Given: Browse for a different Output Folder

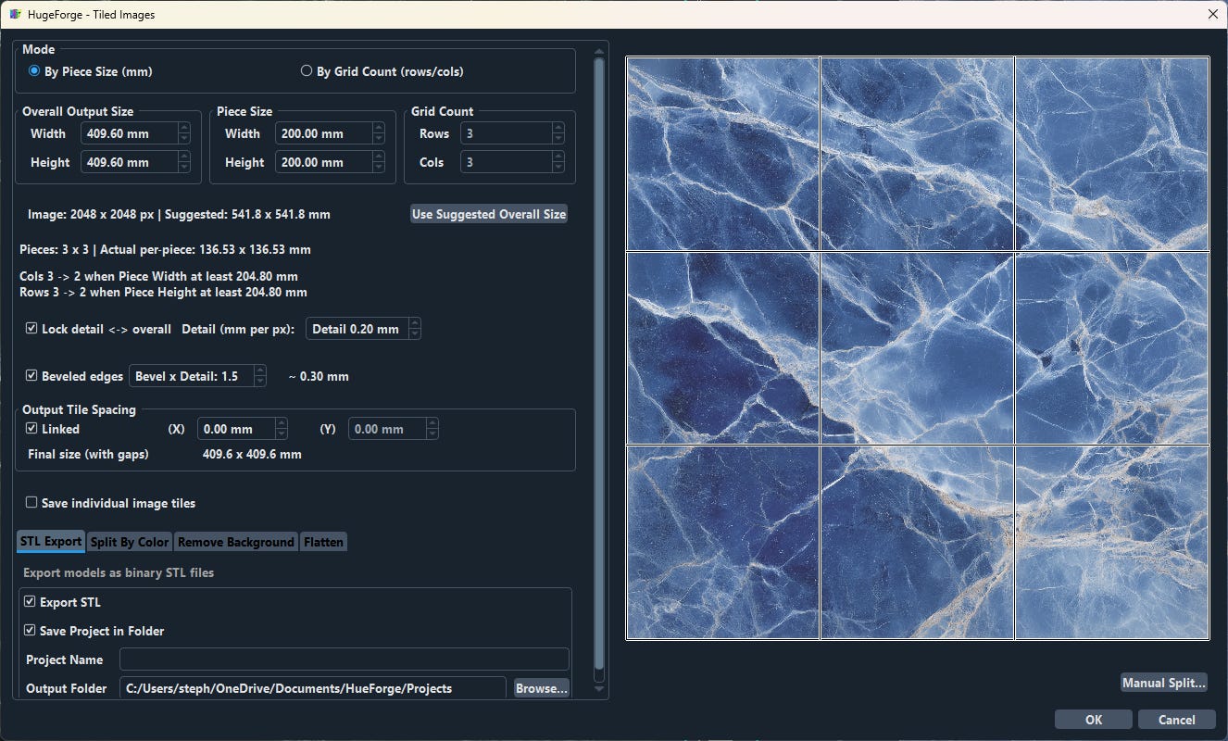Looking at the screenshot, I should [542, 688].
